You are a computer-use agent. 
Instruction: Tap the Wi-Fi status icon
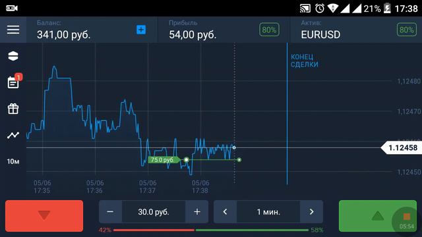coord(333,9)
